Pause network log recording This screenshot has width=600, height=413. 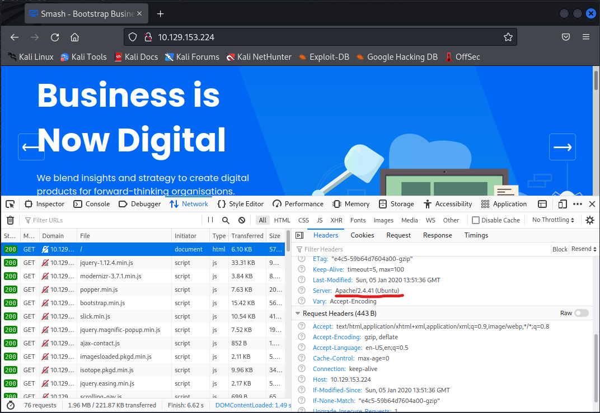point(210,220)
